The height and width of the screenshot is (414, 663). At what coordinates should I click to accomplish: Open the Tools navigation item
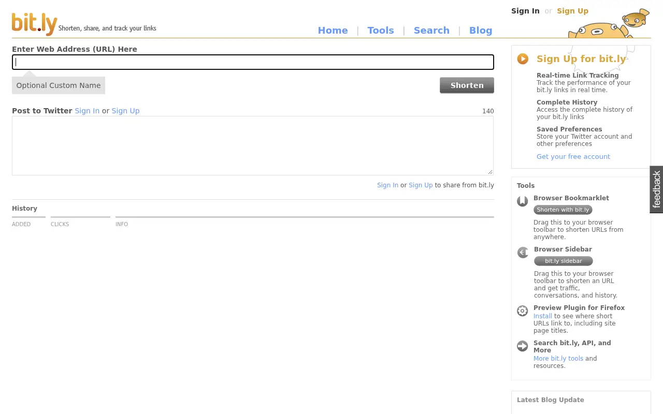[381, 31]
